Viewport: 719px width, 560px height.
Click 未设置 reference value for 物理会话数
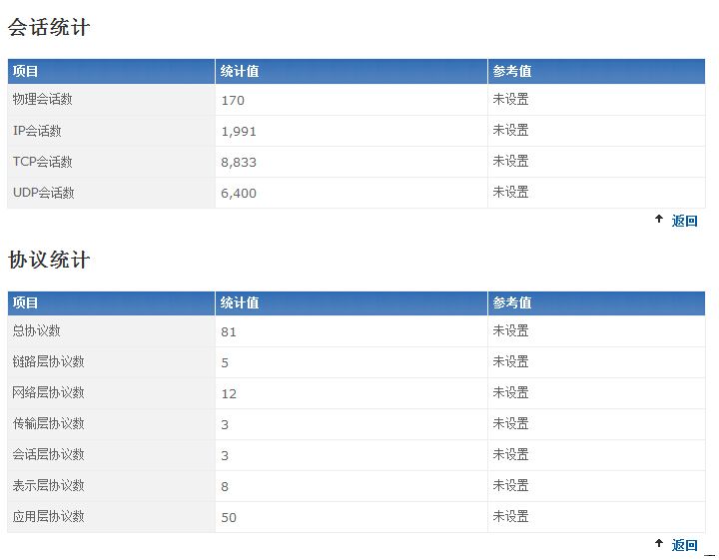coord(510,99)
